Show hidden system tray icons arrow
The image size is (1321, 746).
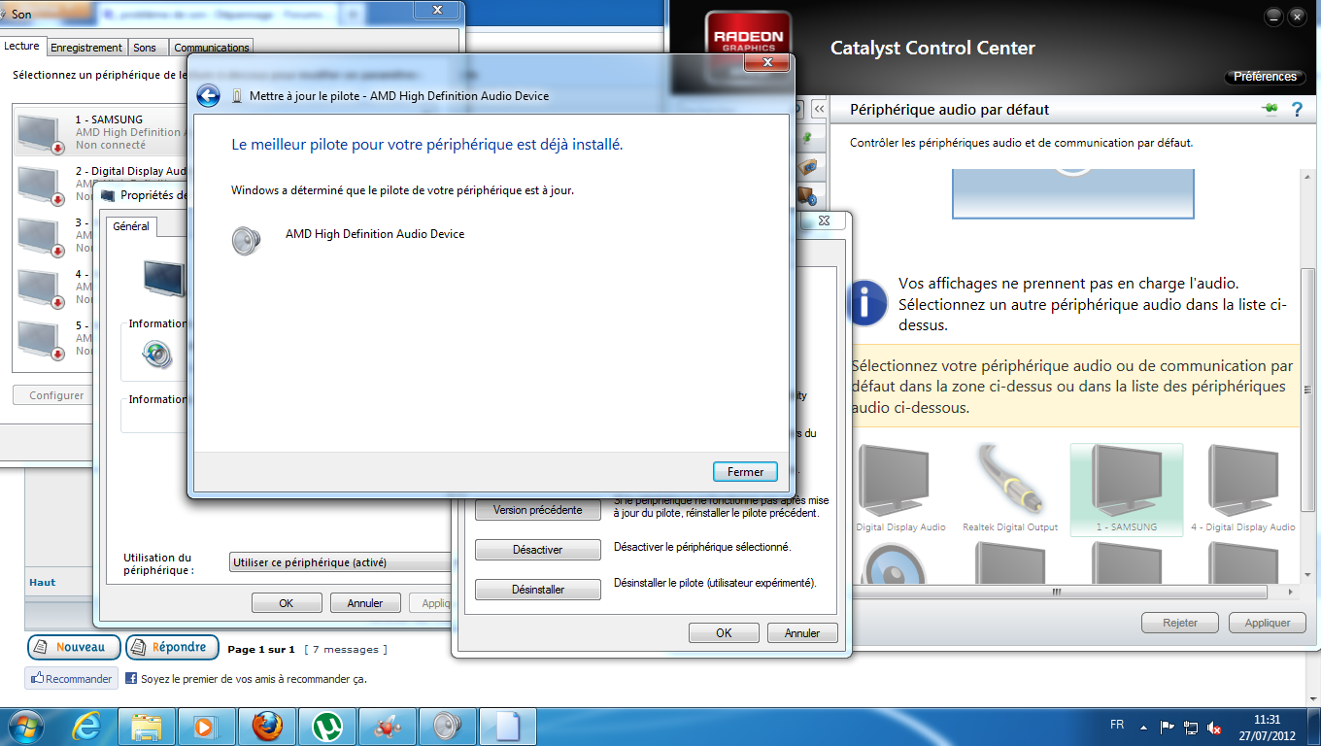tap(1146, 726)
